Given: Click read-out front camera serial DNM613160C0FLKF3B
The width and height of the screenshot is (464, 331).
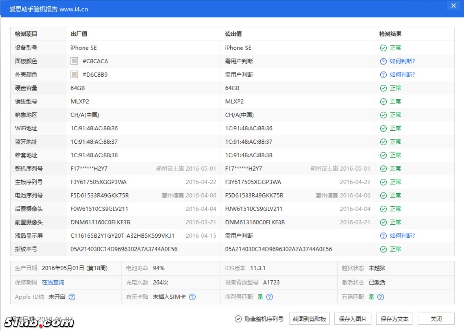Looking at the screenshot, I should (255, 222).
